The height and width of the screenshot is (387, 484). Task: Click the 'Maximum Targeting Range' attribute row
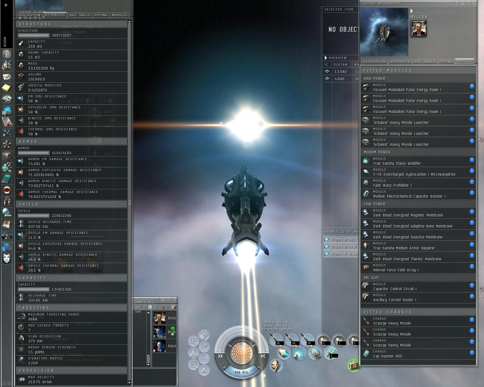click(x=71, y=317)
